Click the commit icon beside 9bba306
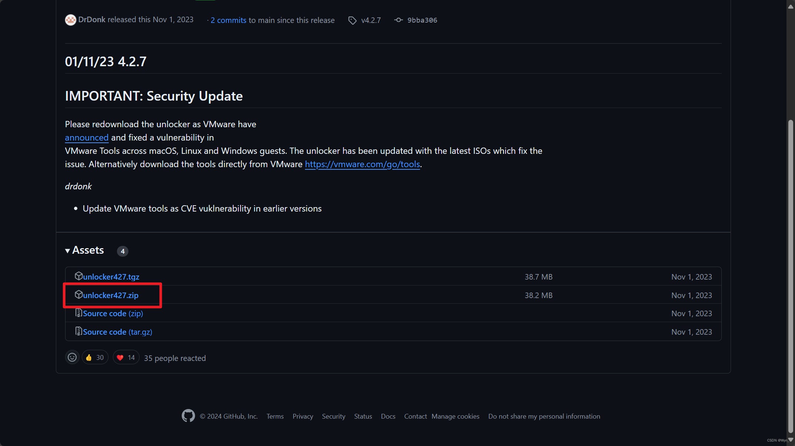795x446 pixels. coord(398,20)
